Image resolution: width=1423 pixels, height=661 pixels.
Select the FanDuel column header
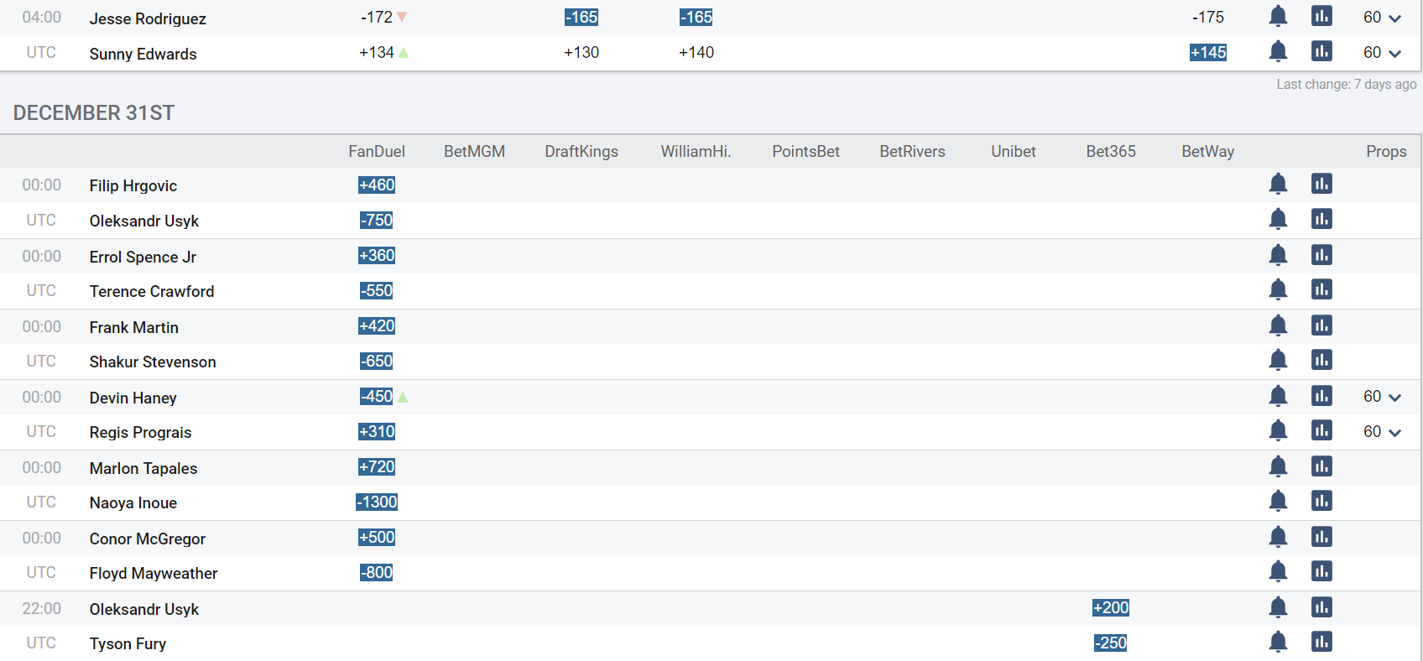pyautogui.click(x=377, y=152)
